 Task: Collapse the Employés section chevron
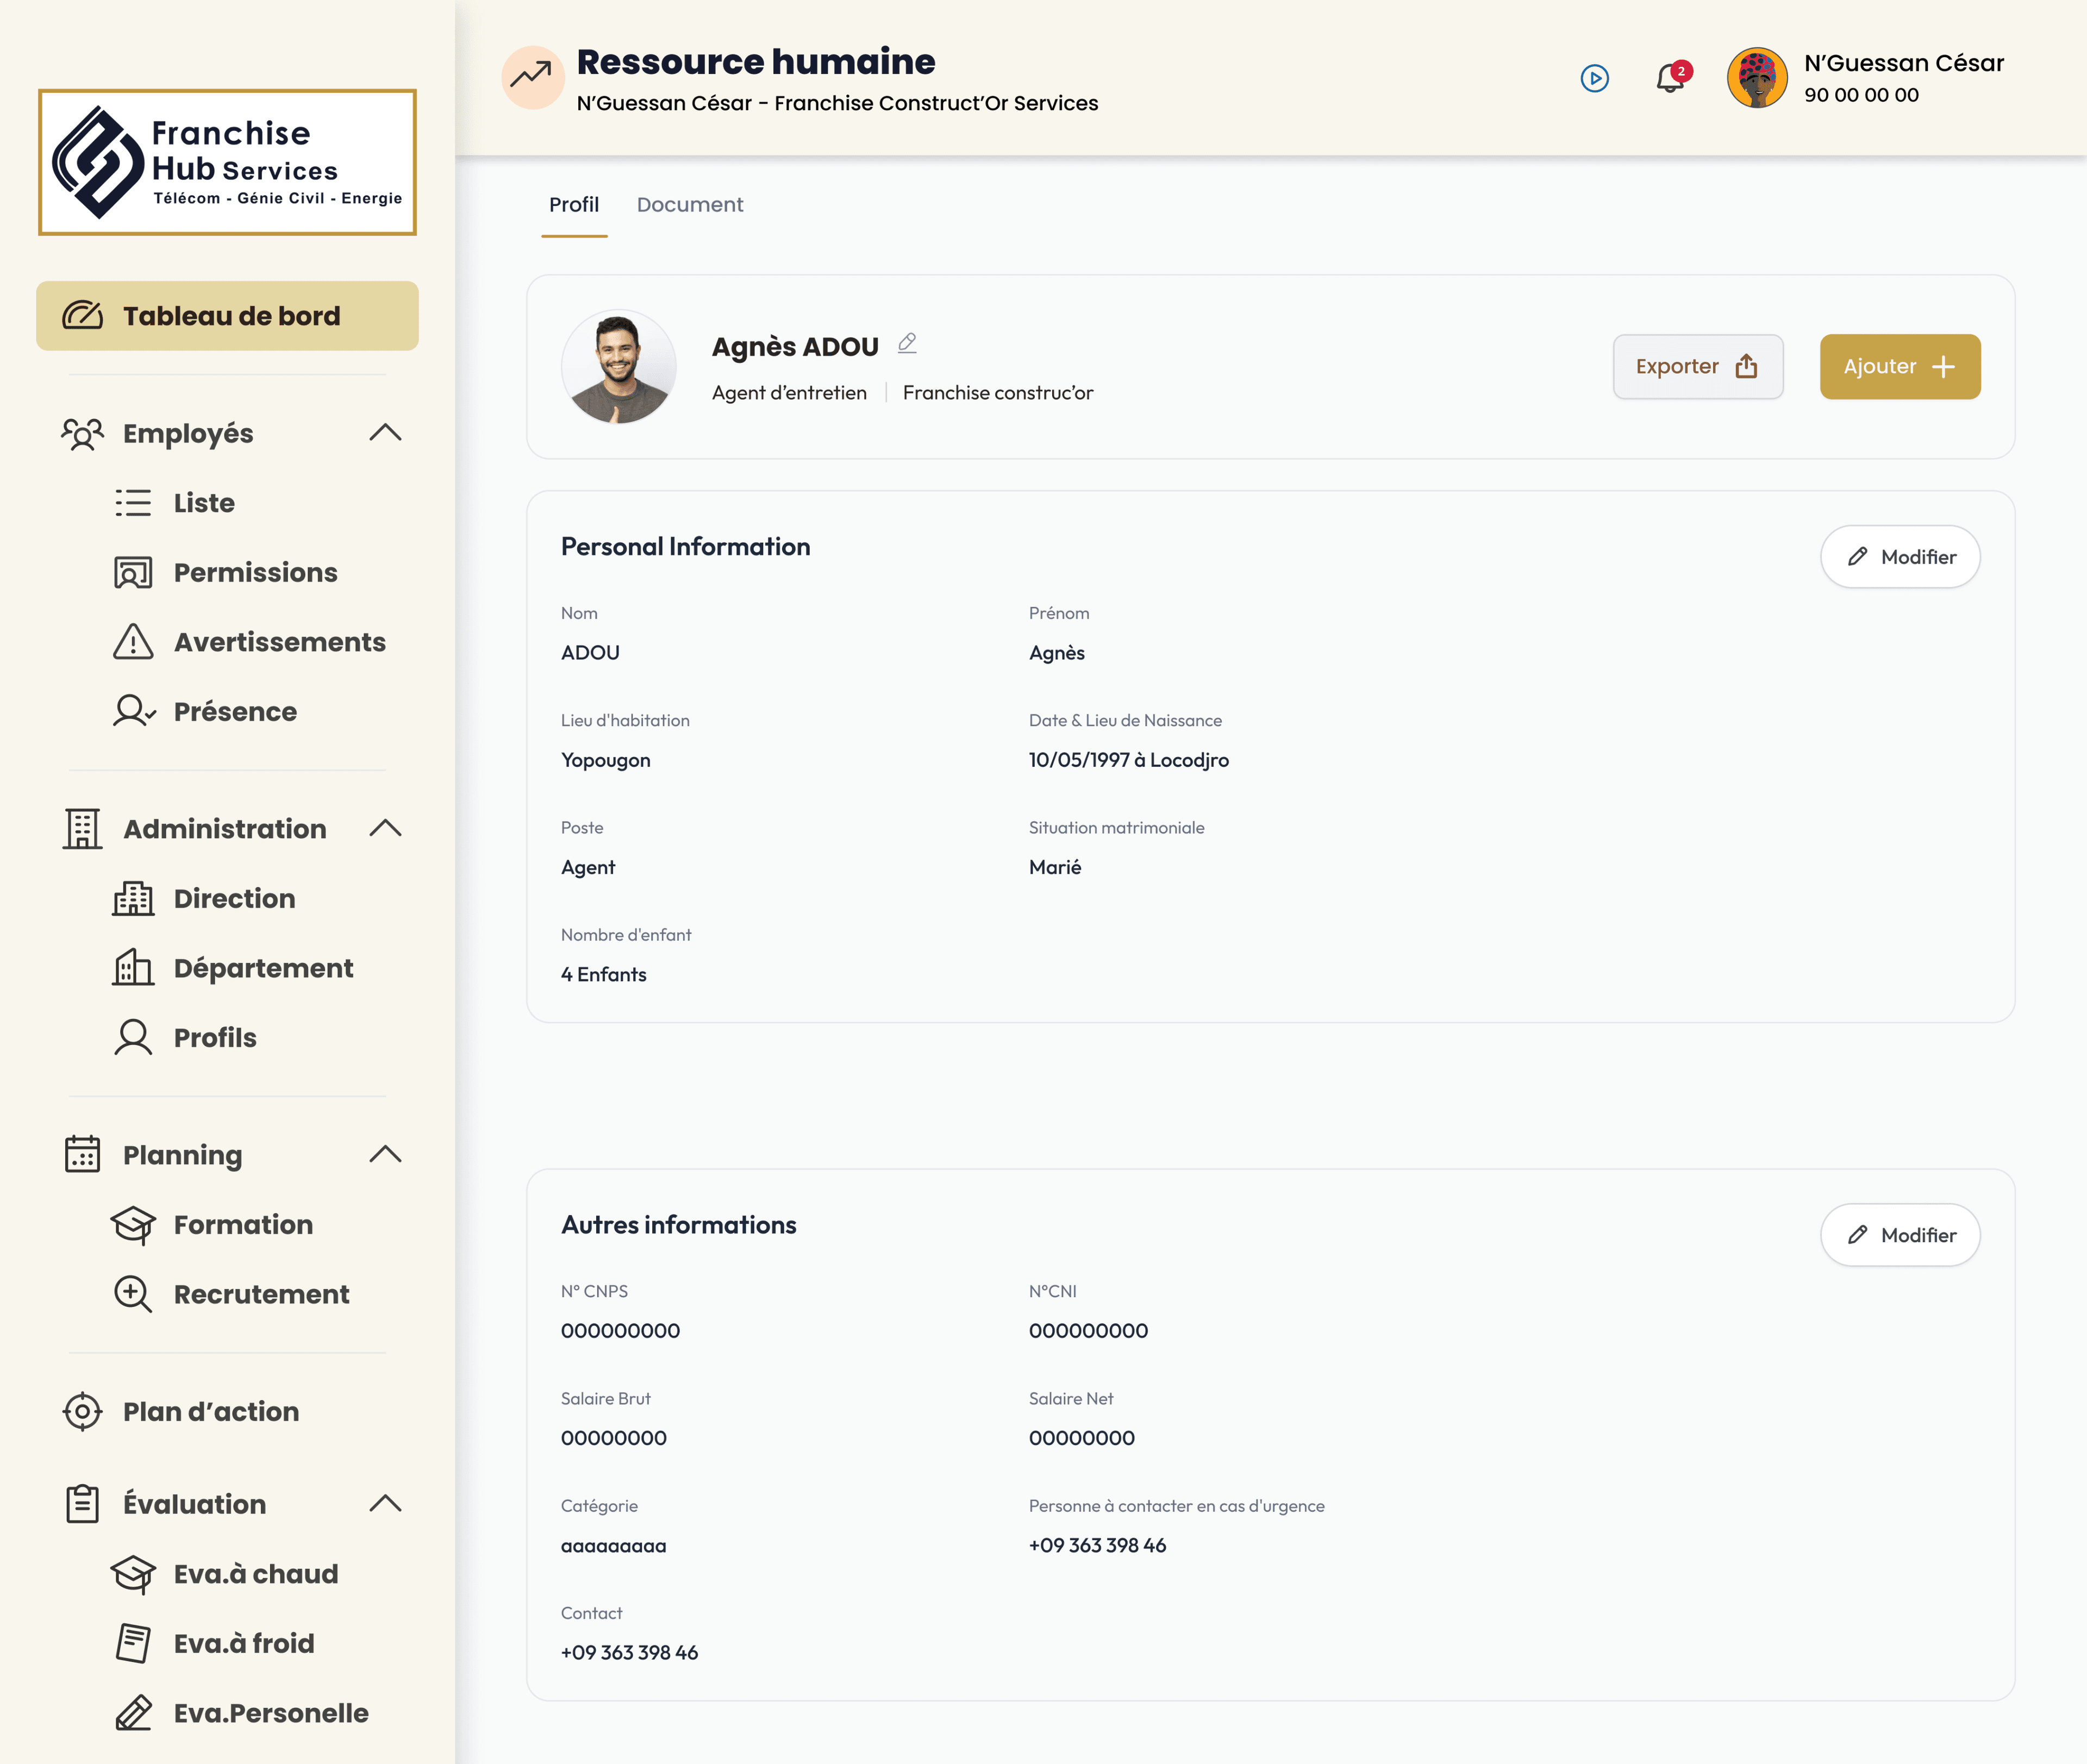coord(385,433)
